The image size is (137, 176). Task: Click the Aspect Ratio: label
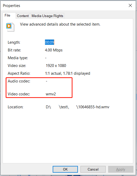[x=19, y=73]
